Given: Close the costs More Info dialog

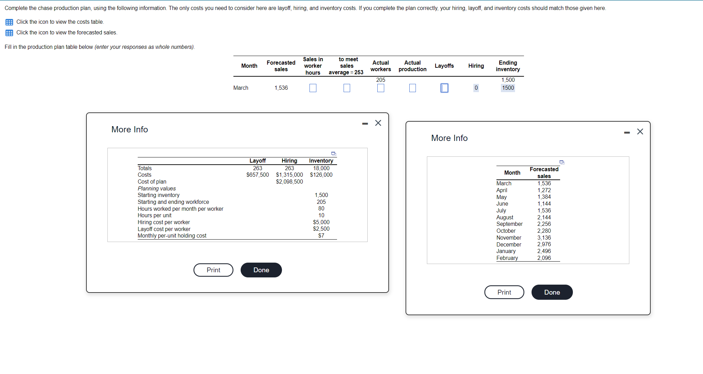Looking at the screenshot, I should pos(378,123).
